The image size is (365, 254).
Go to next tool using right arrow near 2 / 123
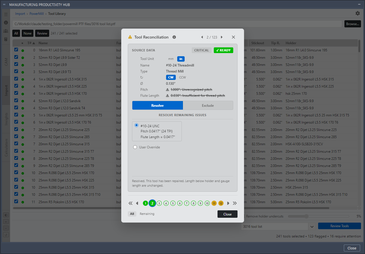click(x=222, y=37)
